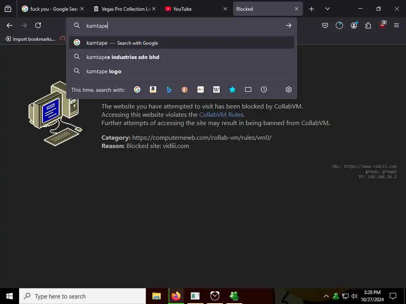Choose 'kamtape — Search with Google' suggestion
Screen dimensions: 406x304
[182, 43]
